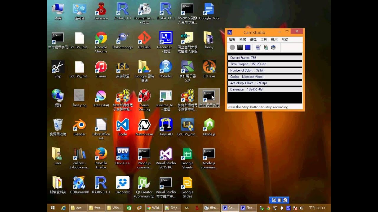The height and width of the screenshot is (212, 378).
Task: Open the 選擇 menu in CamStudio
Action: click(x=253, y=39)
